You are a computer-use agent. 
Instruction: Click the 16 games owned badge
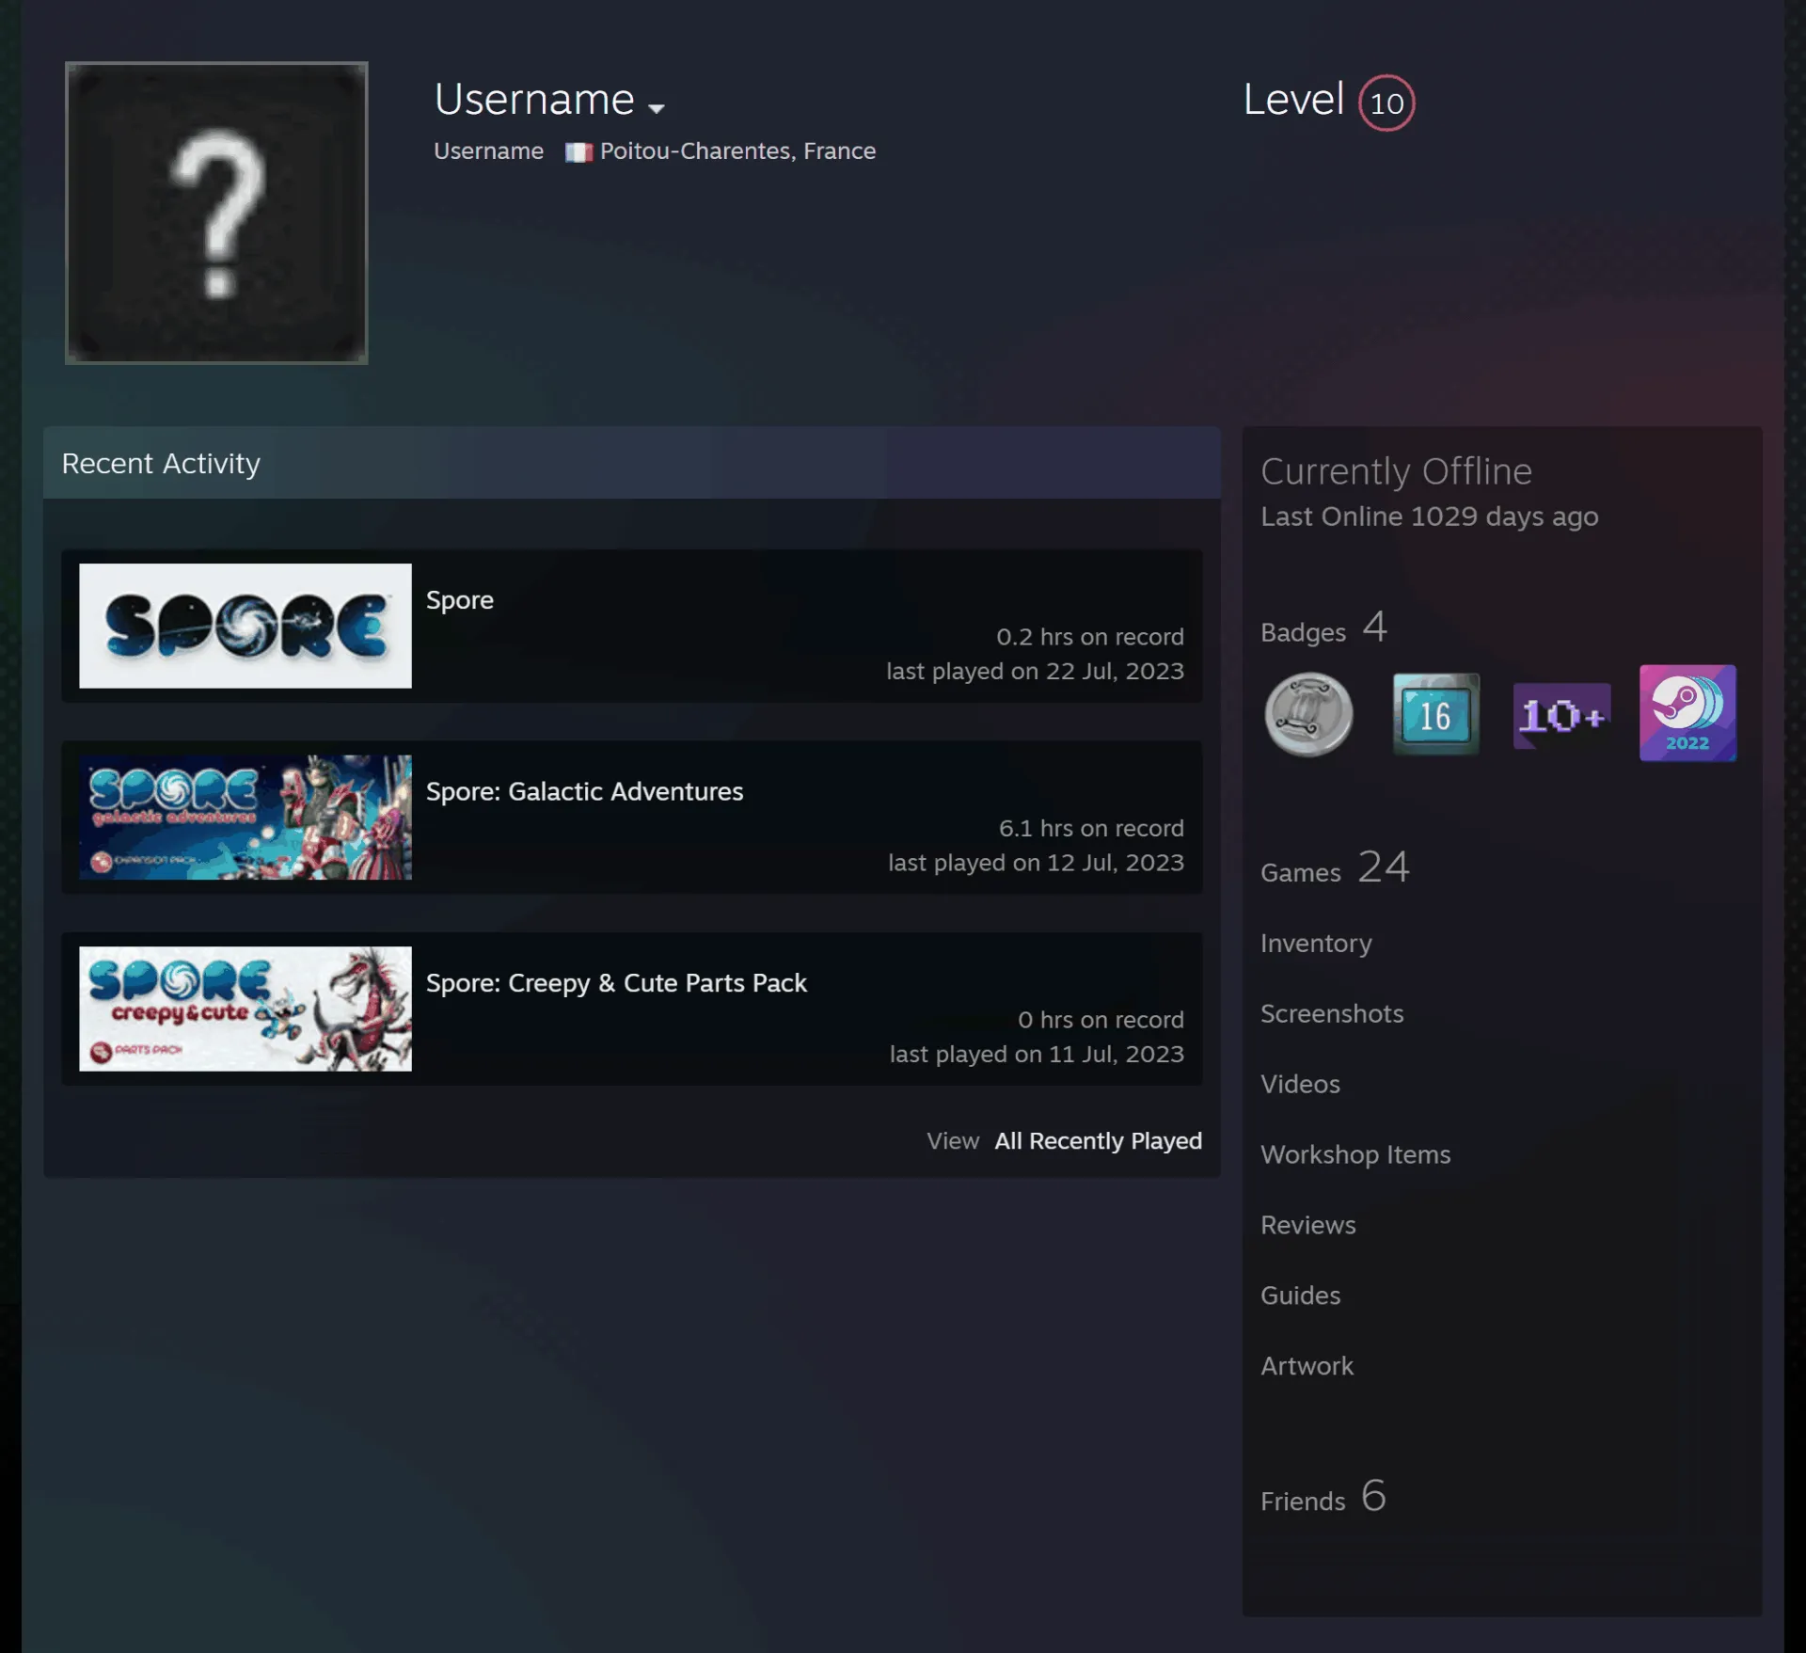(1435, 714)
